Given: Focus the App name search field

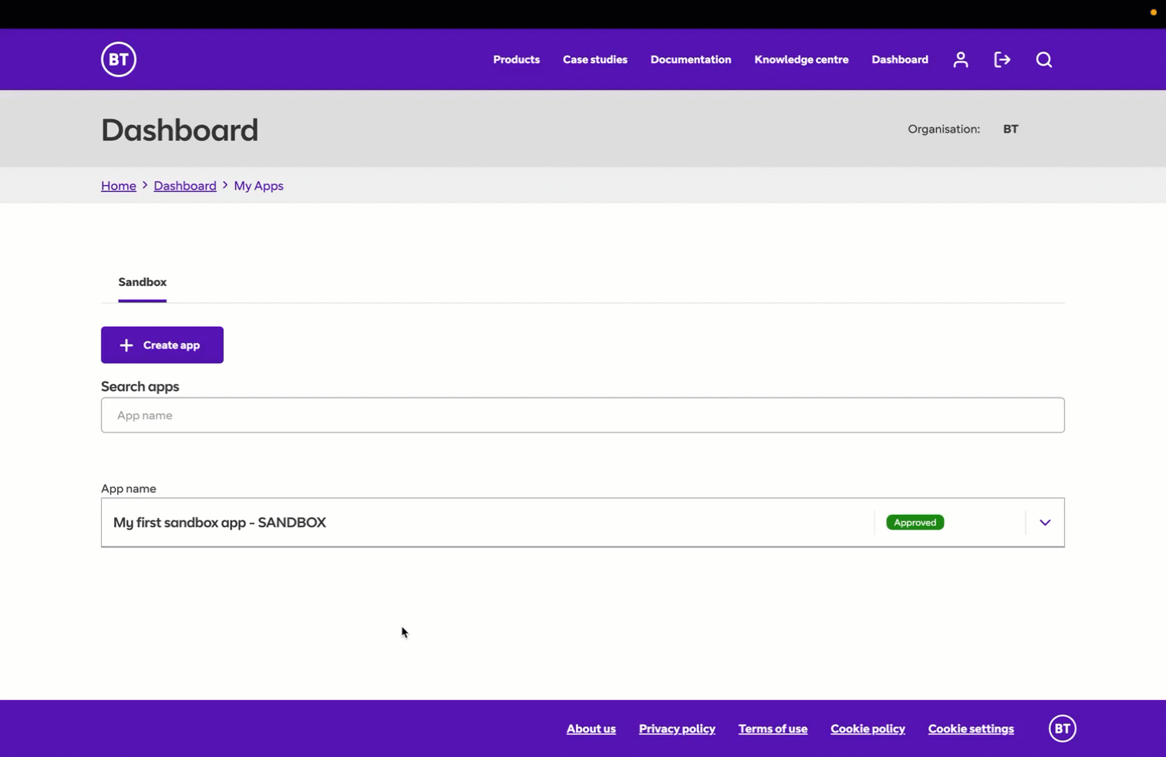Looking at the screenshot, I should (583, 415).
